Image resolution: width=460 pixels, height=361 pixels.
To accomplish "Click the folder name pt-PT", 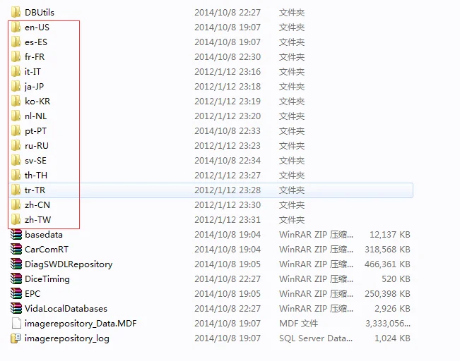I will pyautogui.click(x=36, y=131).
